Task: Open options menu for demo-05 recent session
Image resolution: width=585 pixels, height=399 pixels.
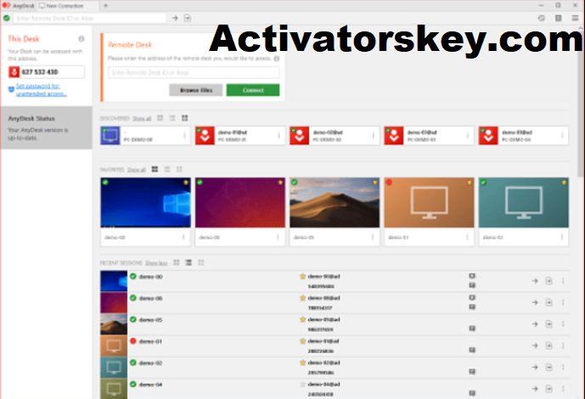Action: pyautogui.click(x=563, y=324)
